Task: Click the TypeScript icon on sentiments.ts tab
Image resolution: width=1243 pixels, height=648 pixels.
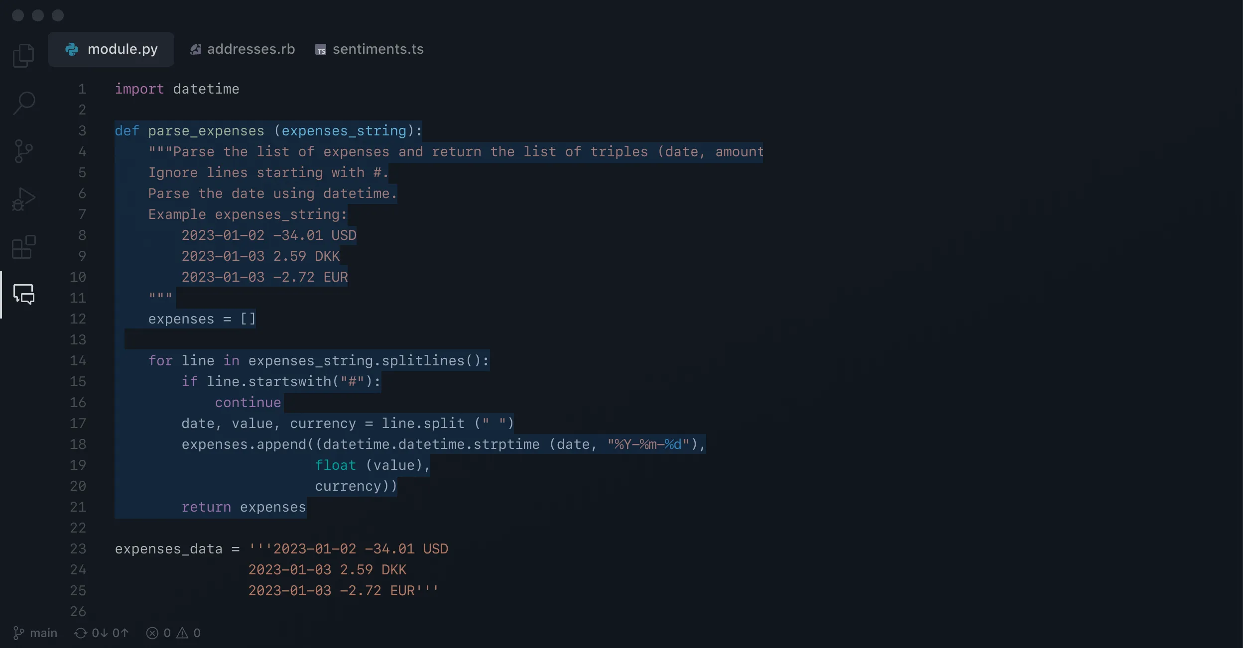Action: (321, 50)
